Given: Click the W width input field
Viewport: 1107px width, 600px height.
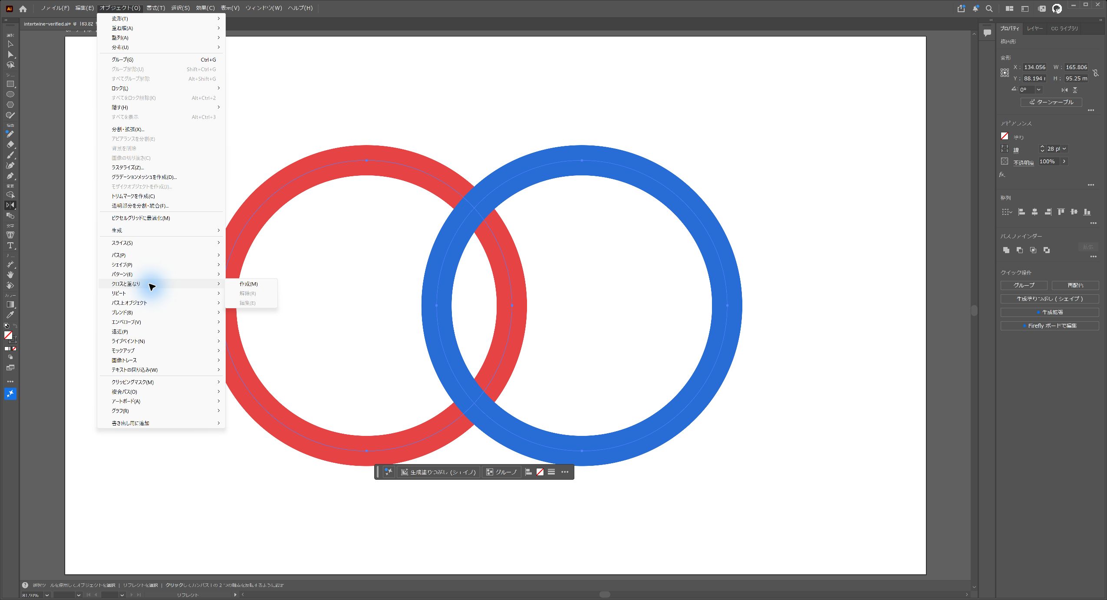Looking at the screenshot, I should [1077, 67].
